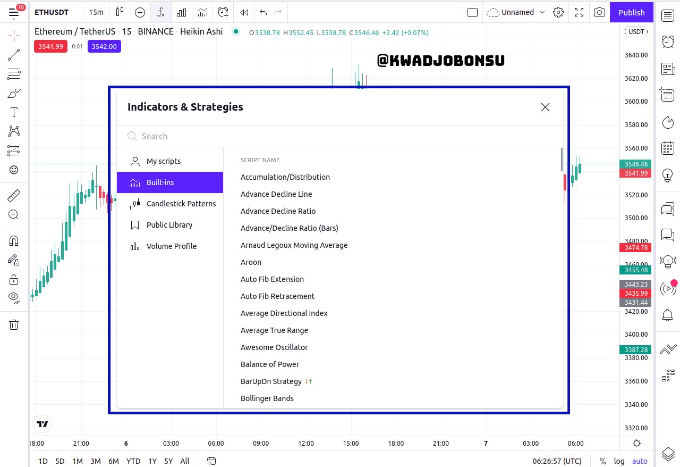Select the Built-ins tab

[x=170, y=182]
